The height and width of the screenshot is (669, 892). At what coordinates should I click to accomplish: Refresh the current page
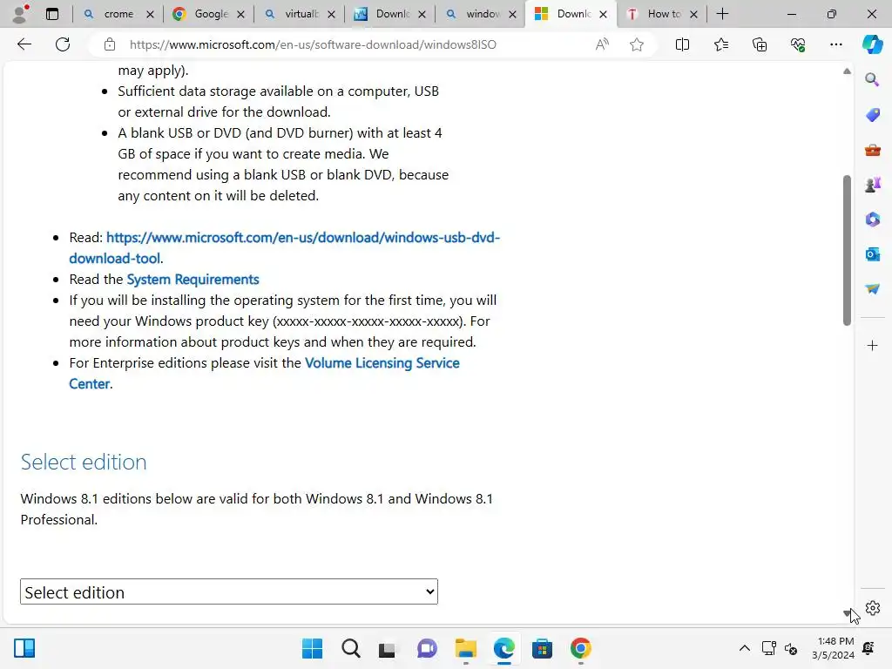coord(63,44)
